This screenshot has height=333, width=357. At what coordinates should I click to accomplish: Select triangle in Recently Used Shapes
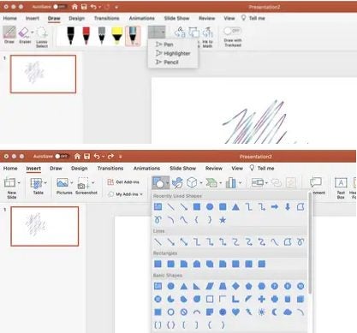pyautogui.click(x=235, y=207)
